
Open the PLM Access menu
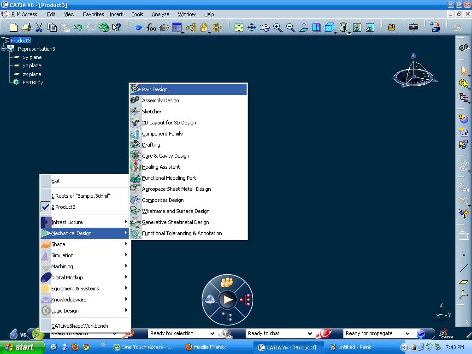(x=24, y=14)
